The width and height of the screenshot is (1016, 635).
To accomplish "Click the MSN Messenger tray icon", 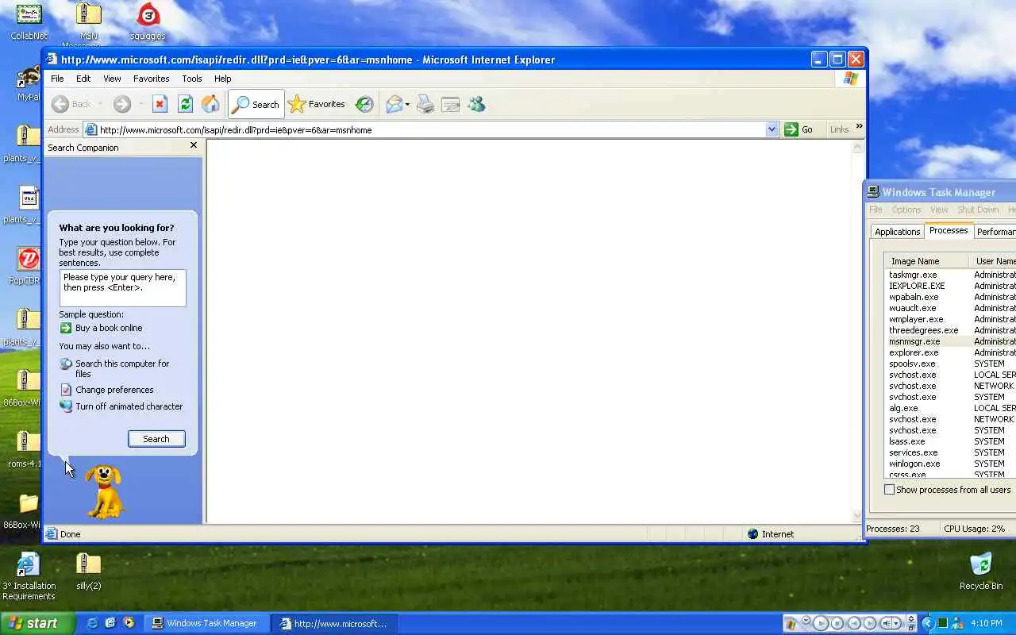I will point(957,624).
